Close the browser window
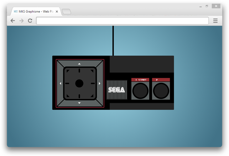The height and width of the screenshot is (156, 229). pyautogui.click(x=216, y=6)
